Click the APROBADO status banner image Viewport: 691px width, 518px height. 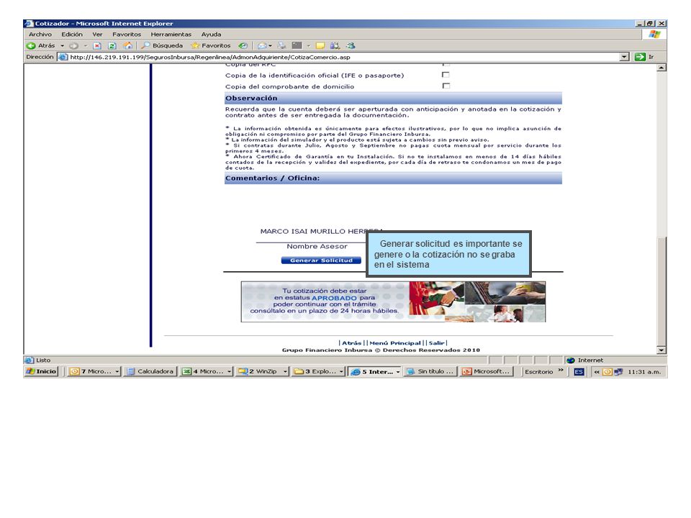[393, 301]
